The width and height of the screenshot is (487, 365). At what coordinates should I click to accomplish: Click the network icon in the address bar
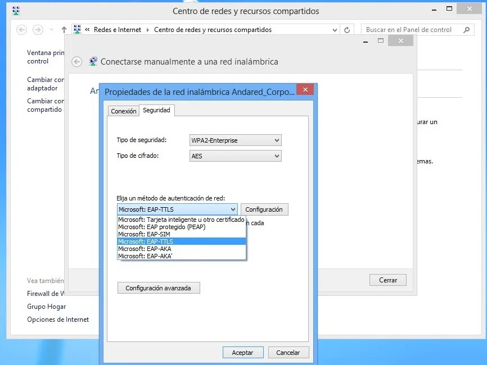click(x=77, y=29)
